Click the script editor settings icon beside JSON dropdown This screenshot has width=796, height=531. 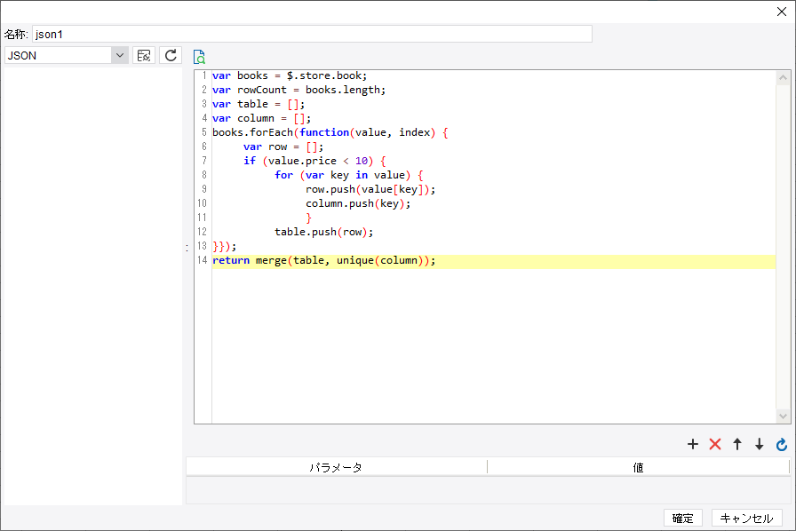coord(143,54)
